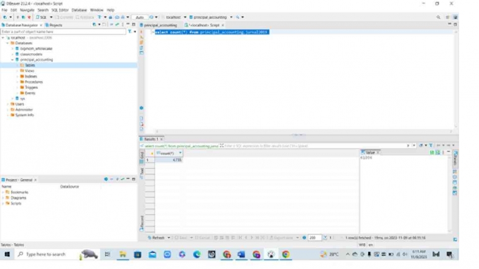The image size is (479, 269).
Task: Switch to principal_accounting editor tab
Action: 160,25
